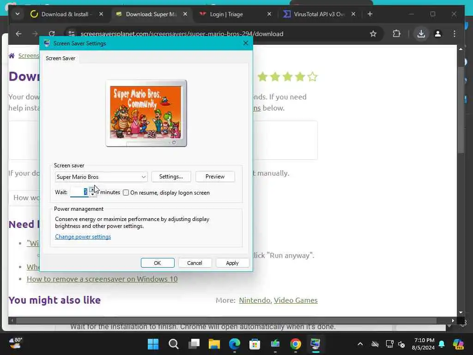
Task: Reload the current page
Action: 52,34
